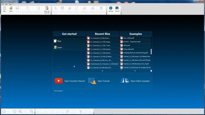The width and height of the screenshot is (205, 115).
Task: Open the ? help menu
Action: tap(13, 4)
